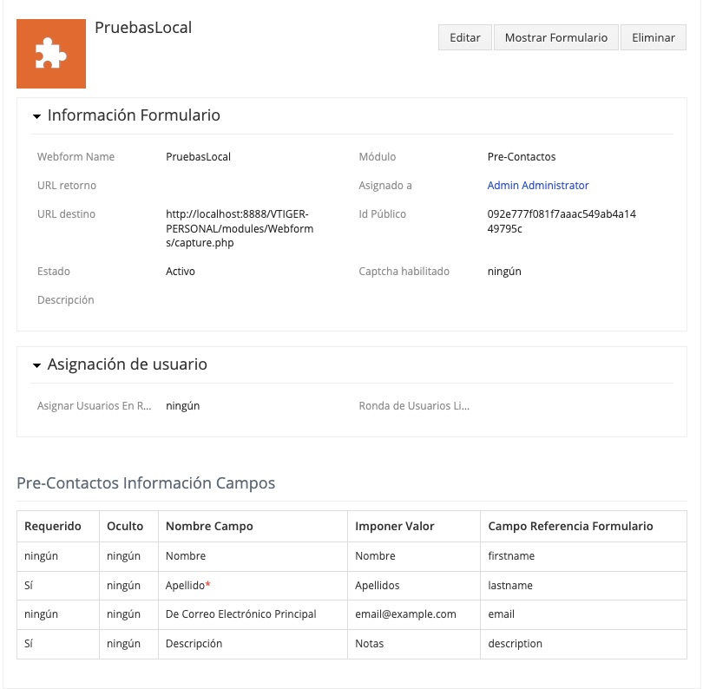Click the Requerido column header
This screenshot has width=703, height=689.
(x=53, y=526)
